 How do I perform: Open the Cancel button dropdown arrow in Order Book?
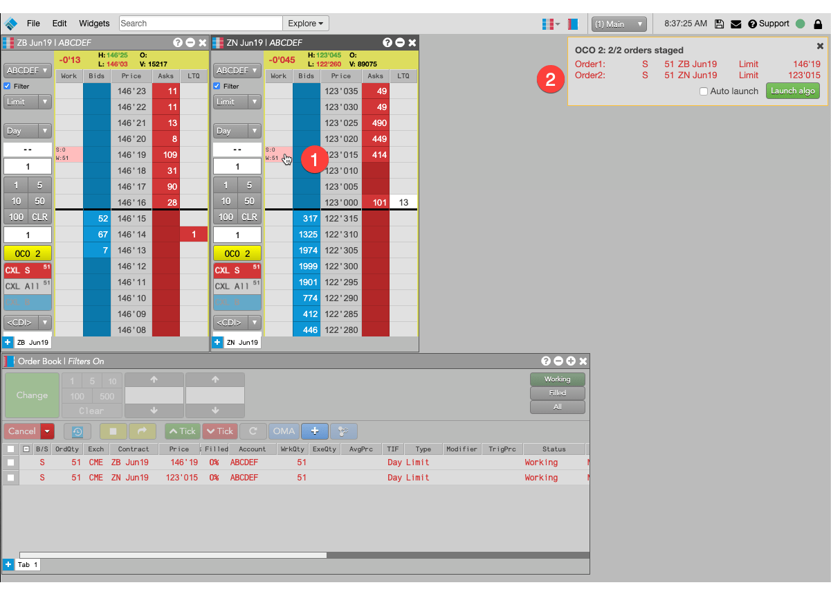[47, 431]
